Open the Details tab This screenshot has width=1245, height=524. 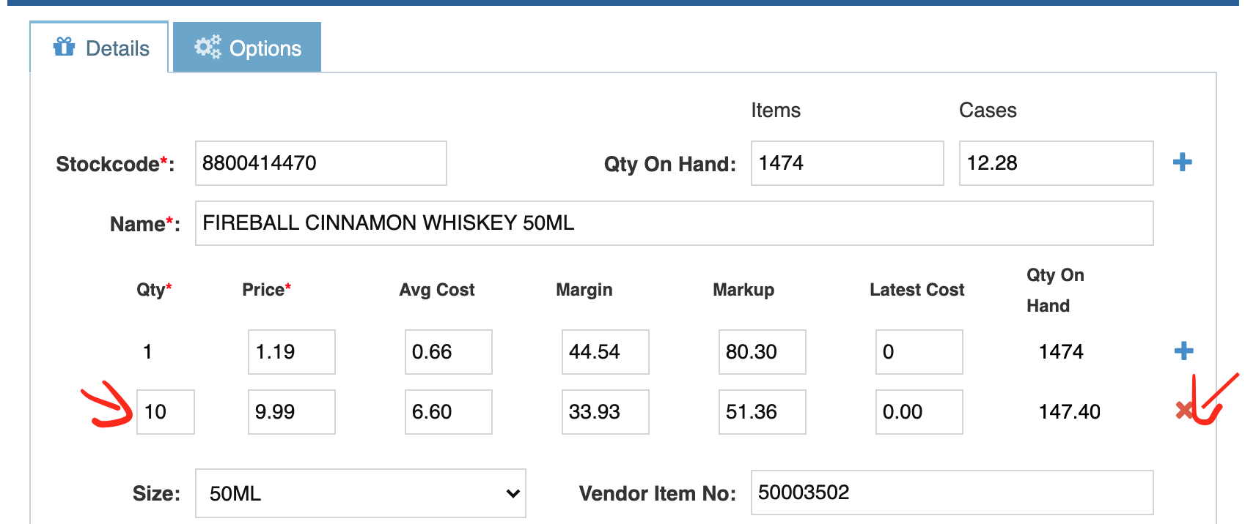point(100,48)
